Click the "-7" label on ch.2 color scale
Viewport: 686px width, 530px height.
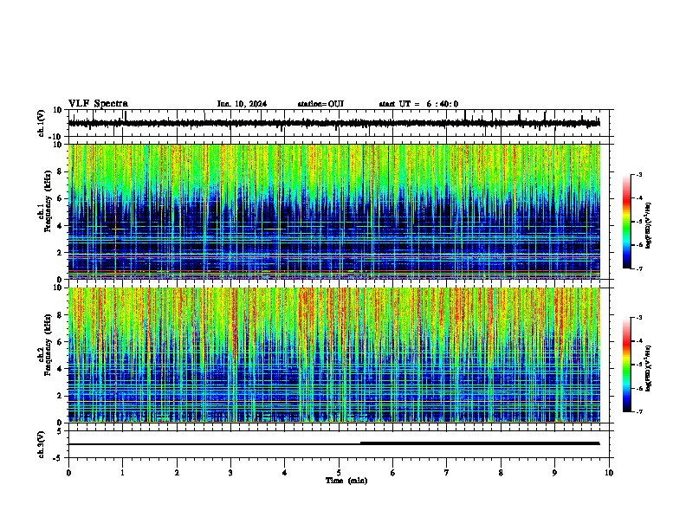point(639,412)
